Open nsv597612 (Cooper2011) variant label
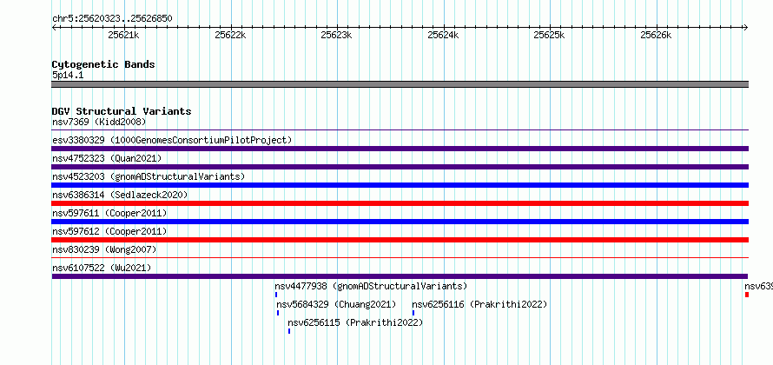The height and width of the screenshot is (365, 773). tap(109, 231)
